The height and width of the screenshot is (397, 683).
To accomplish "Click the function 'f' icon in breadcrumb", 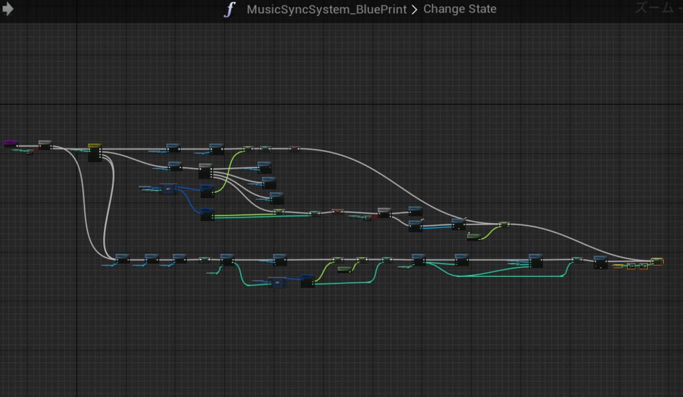I will (x=229, y=9).
